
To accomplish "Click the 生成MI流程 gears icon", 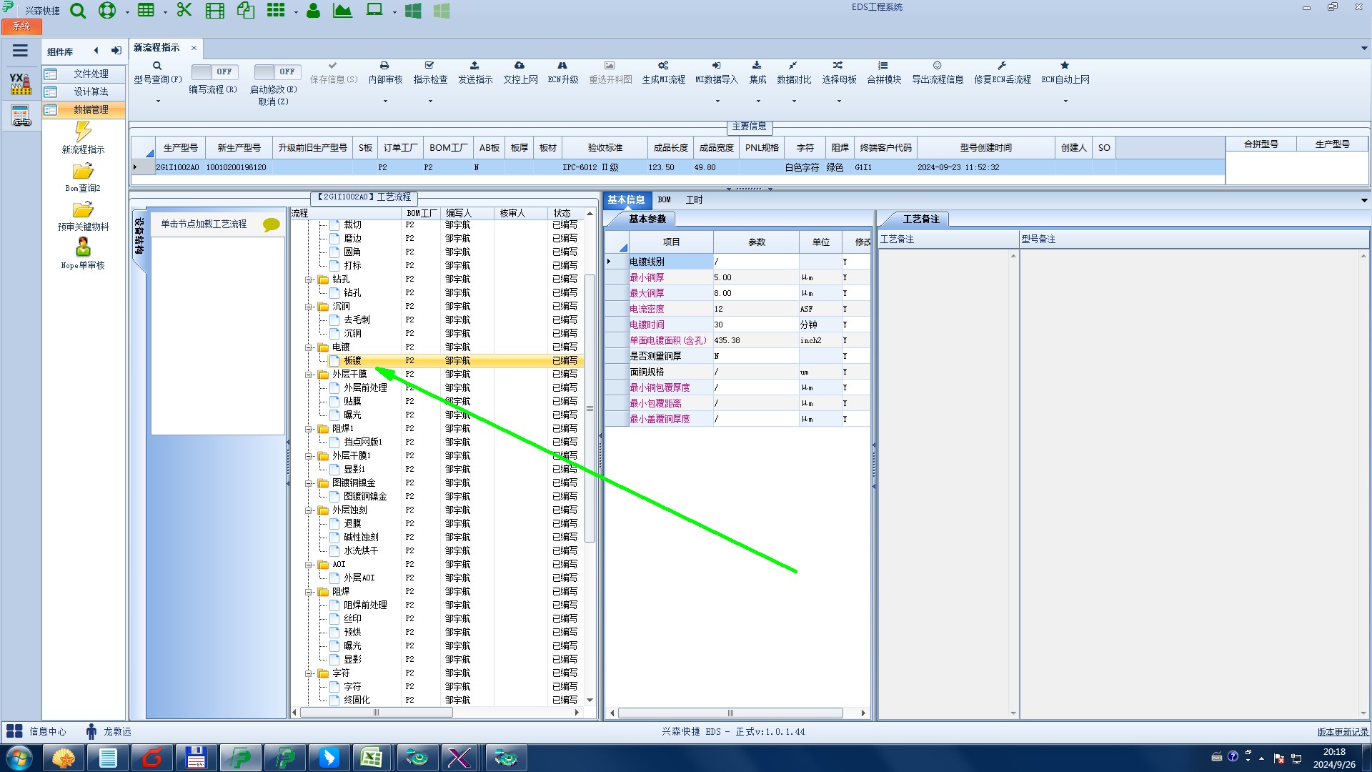I will pos(662,66).
